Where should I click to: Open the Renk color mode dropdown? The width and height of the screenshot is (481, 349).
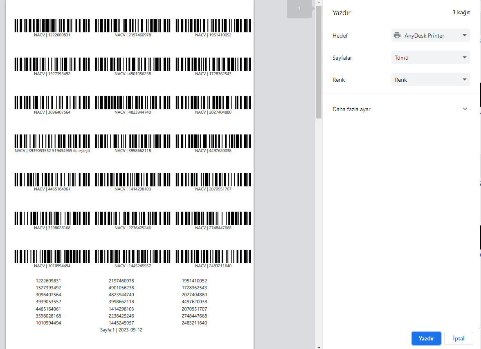430,80
